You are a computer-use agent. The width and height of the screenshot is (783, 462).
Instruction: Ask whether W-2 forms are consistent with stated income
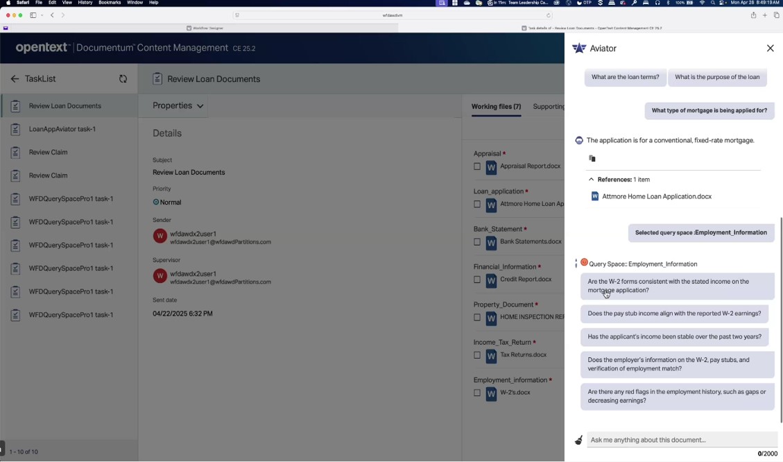point(677,286)
